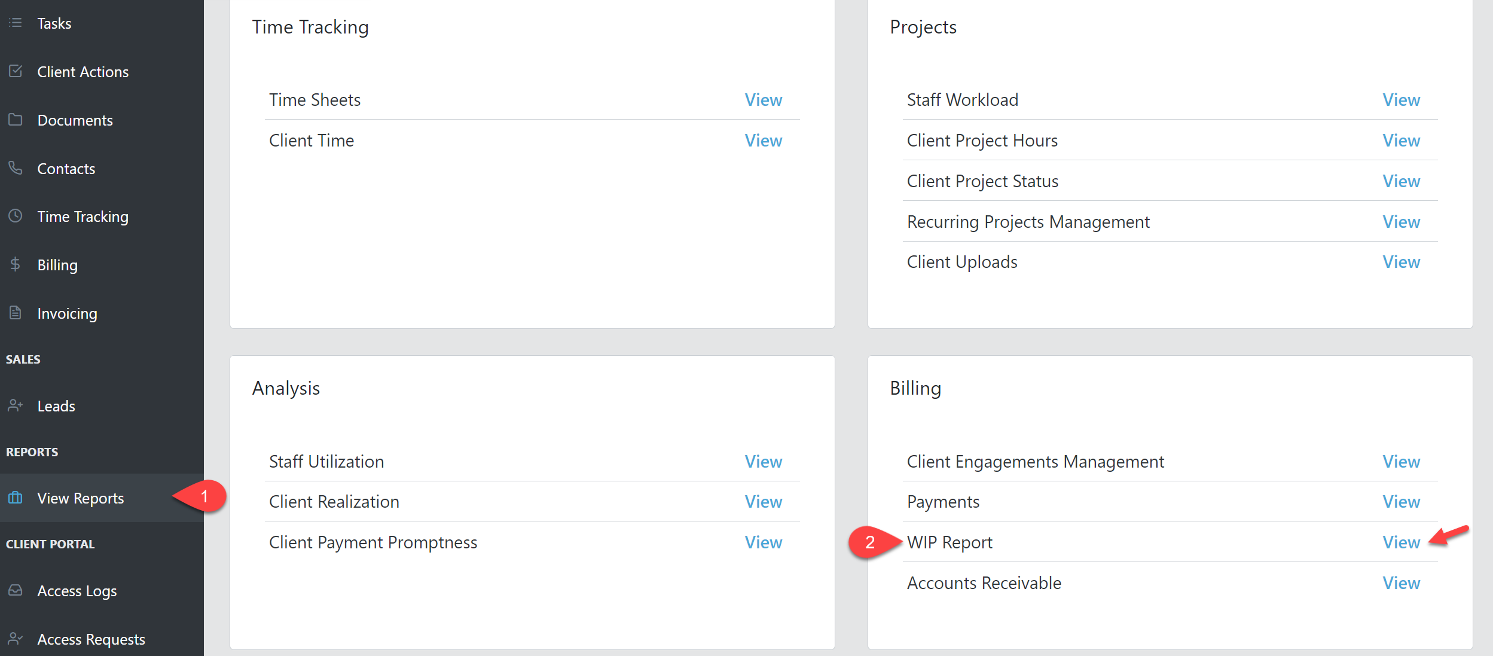Viewport: 1493px width, 656px height.
Task: Select the Tasks list icon
Action: click(x=15, y=23)
